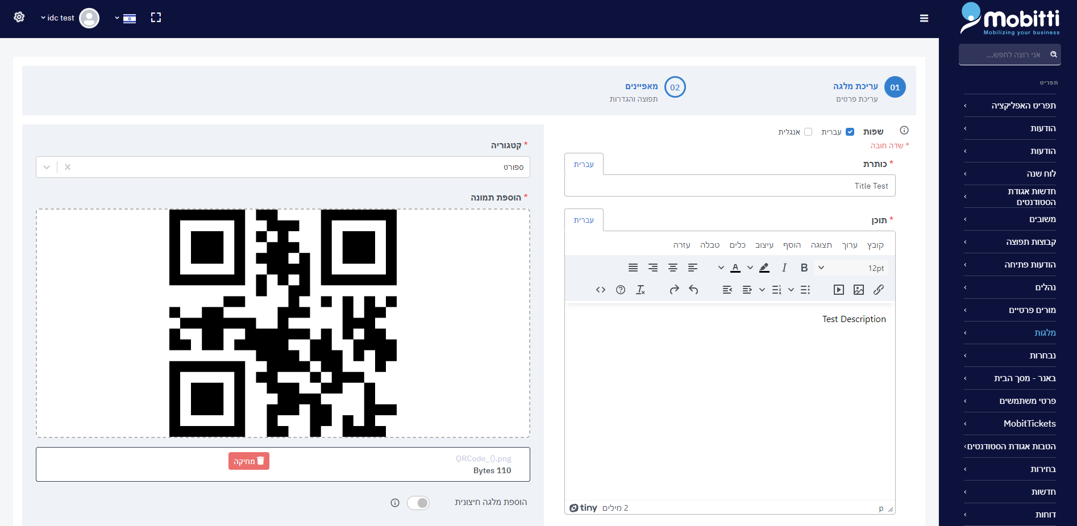Image resolution: width=1077 pixels, height=526 pixels.
Task: Click the Test Description text in editor
Action: point(854,319)
